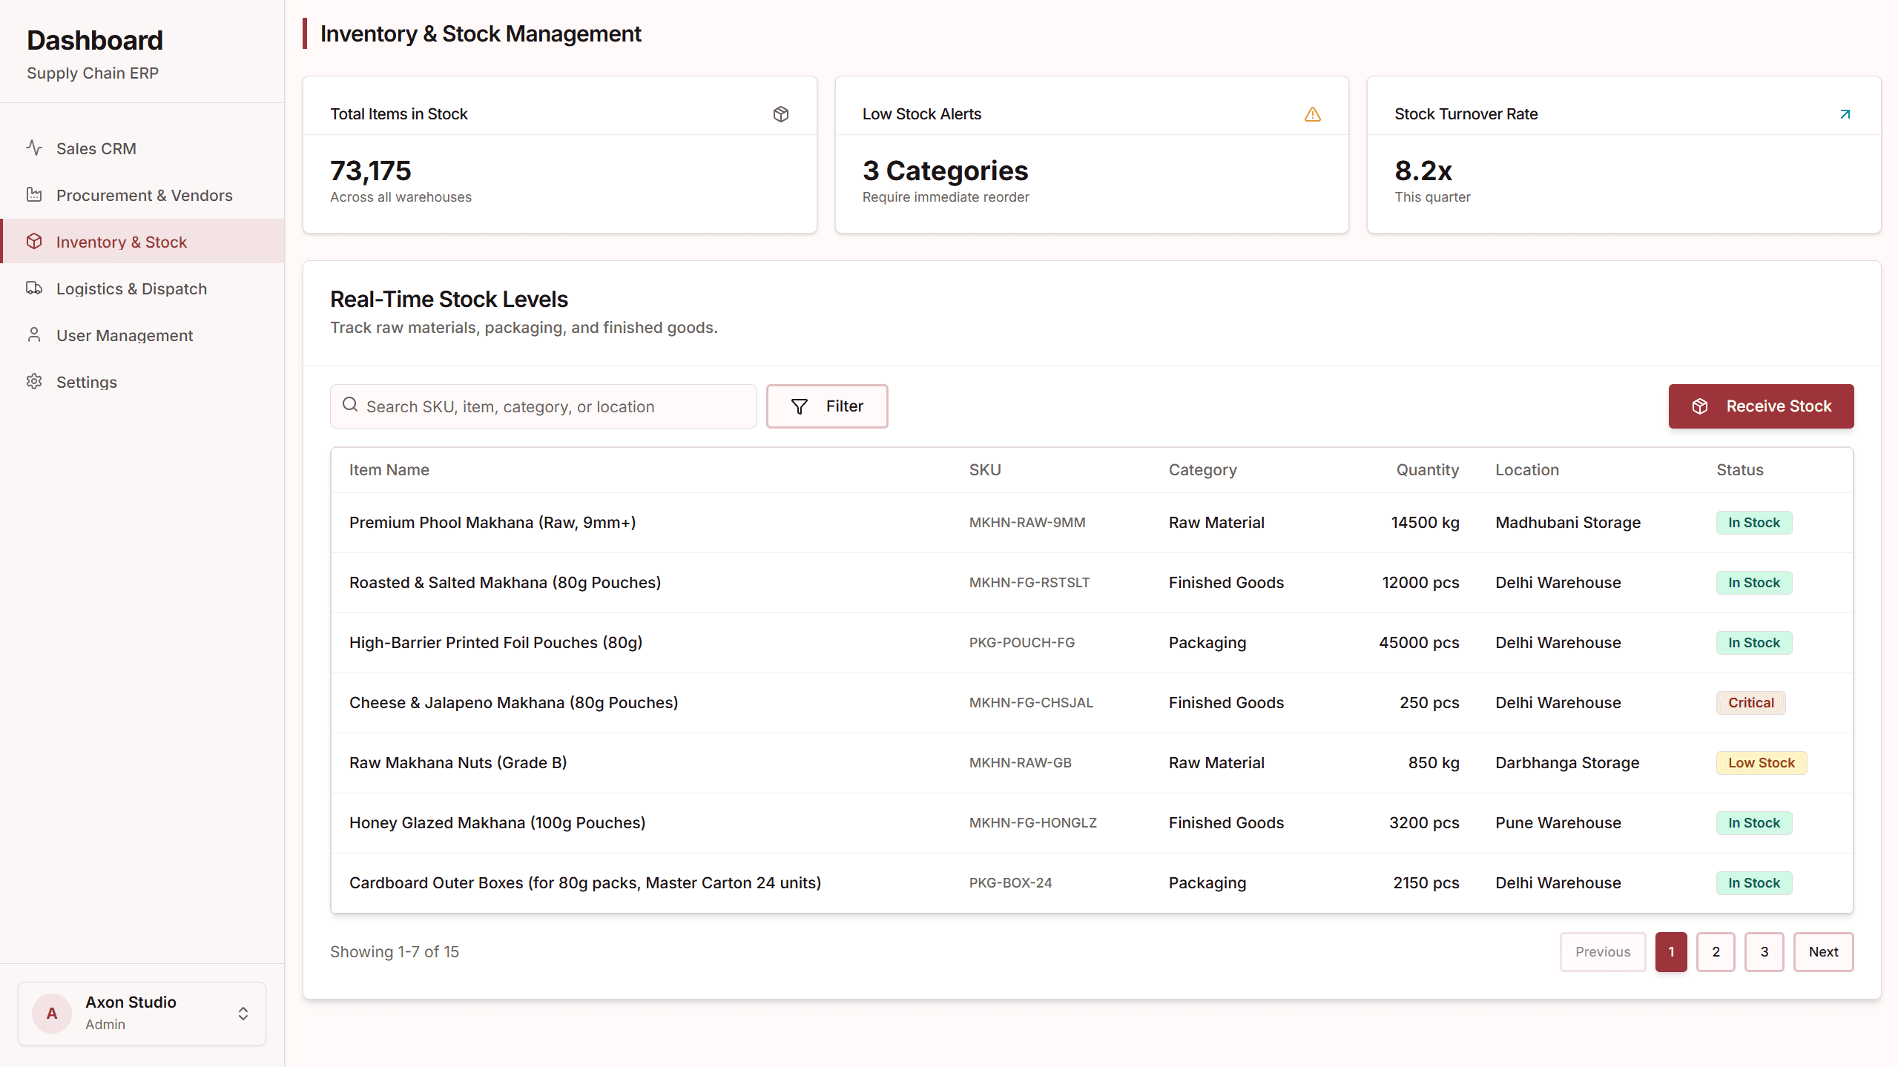Jump to page 3
The height and width of the screenshot is (1067, 1898).
(x=1764, y=952)
